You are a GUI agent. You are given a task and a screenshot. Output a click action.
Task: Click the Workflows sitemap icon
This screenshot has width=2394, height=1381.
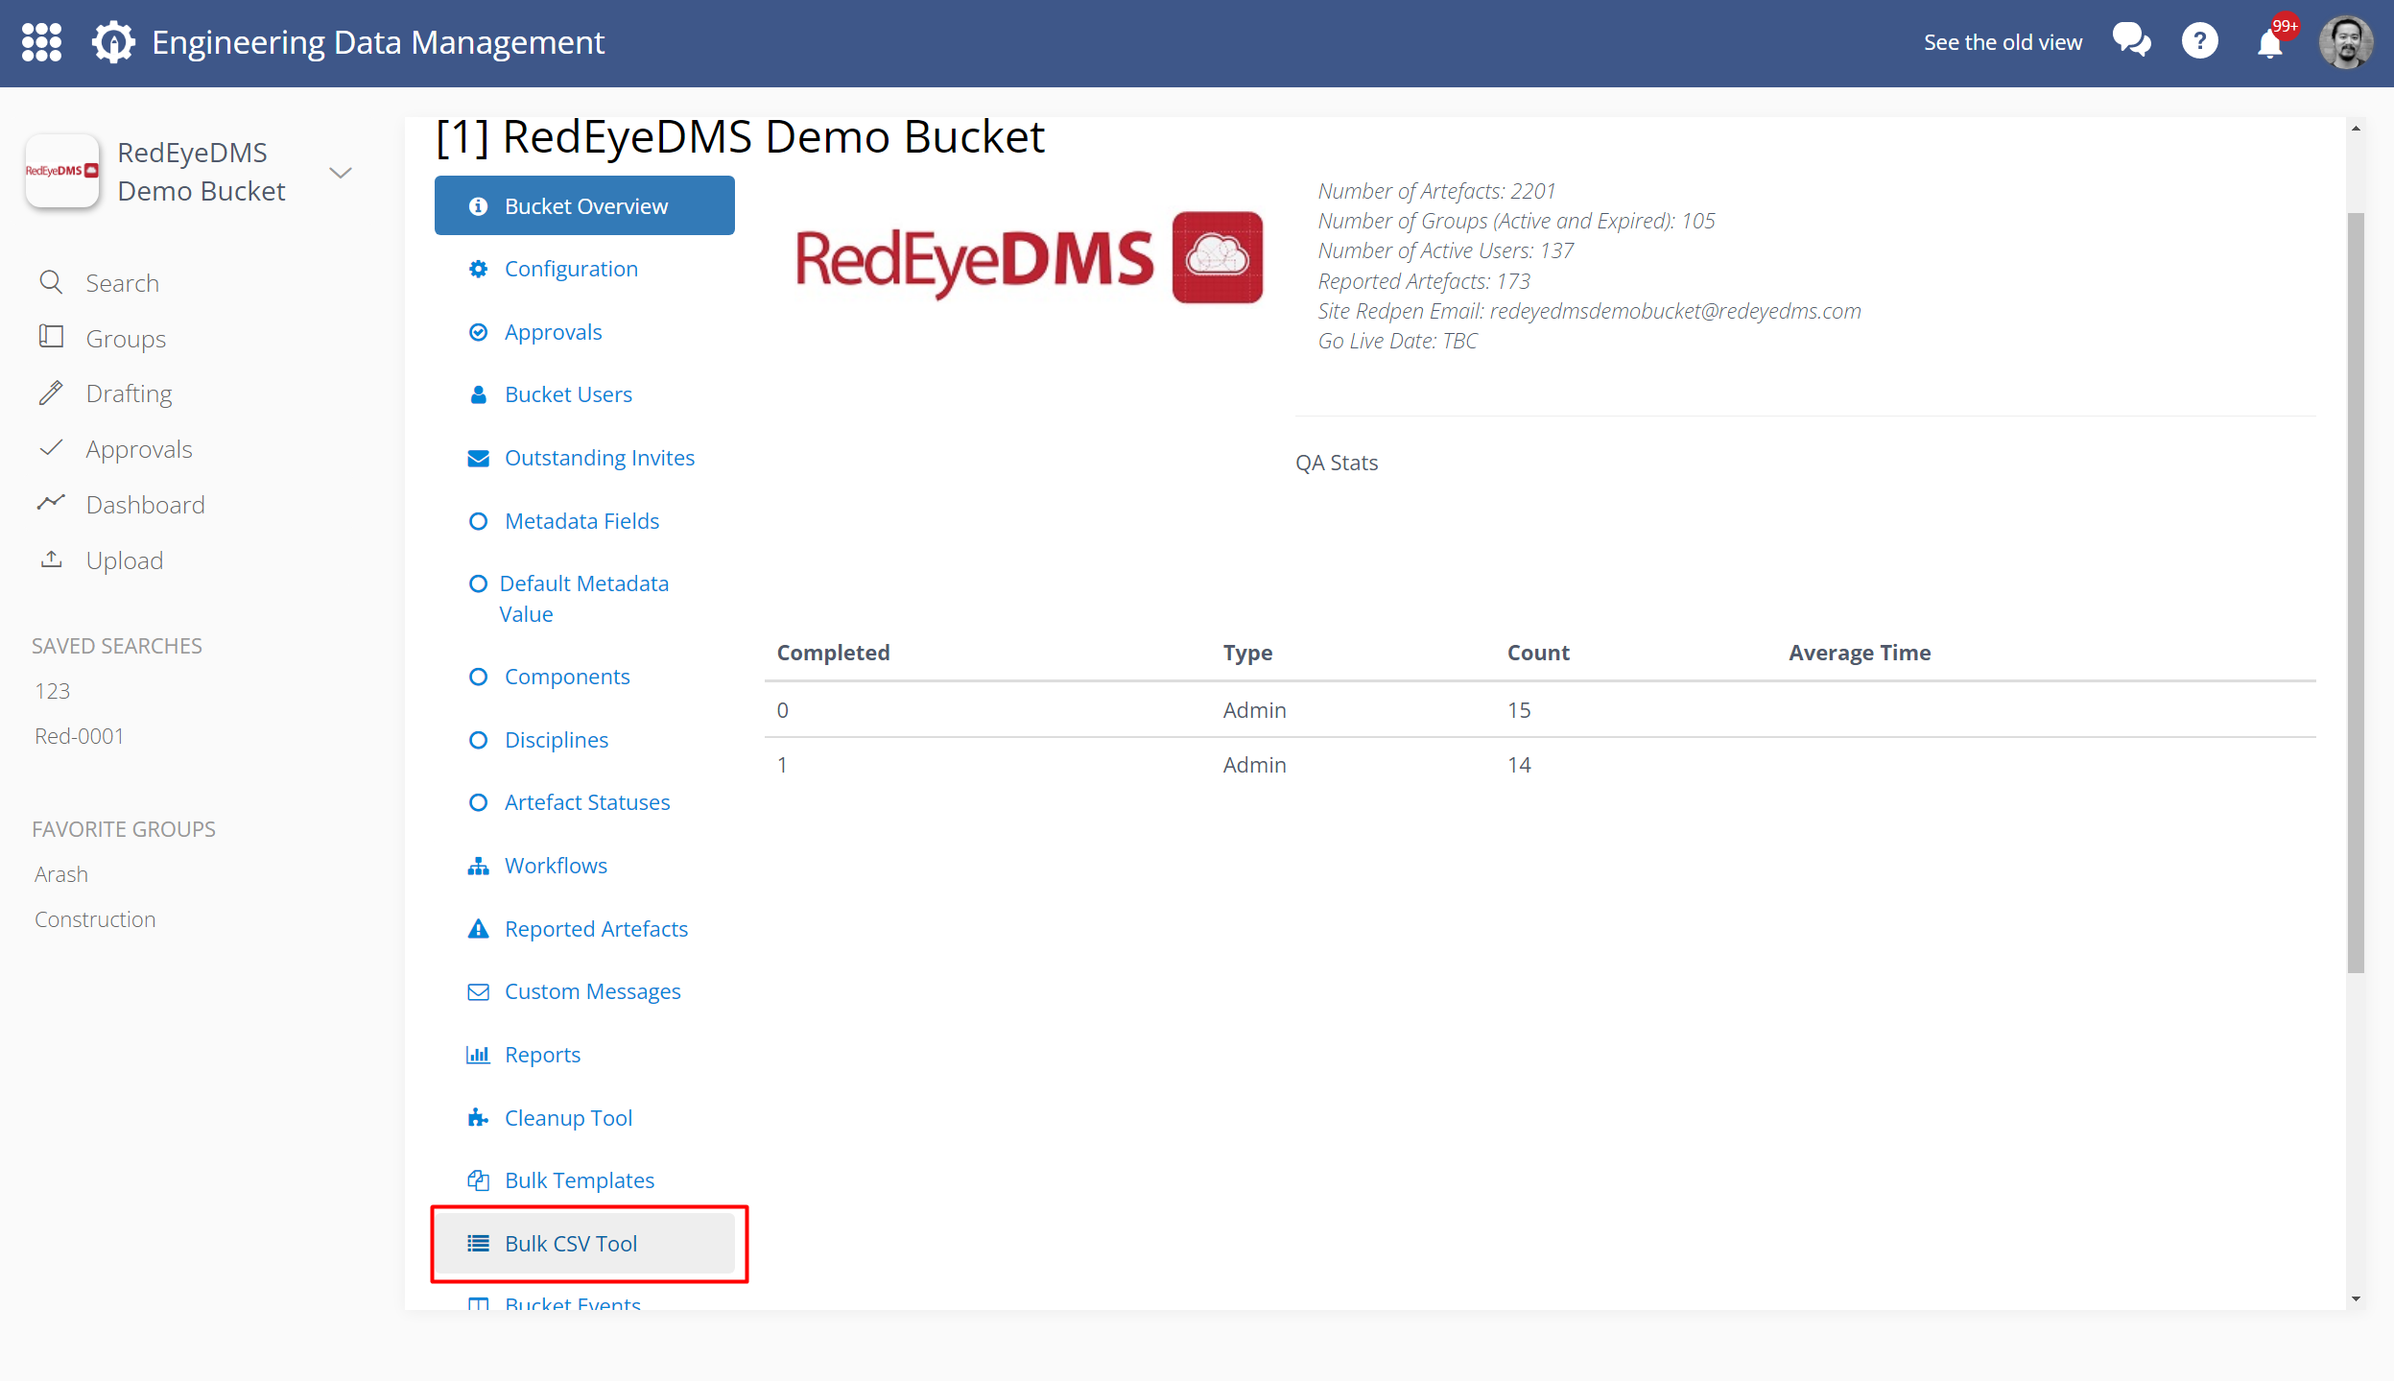[x=478, y=866]
